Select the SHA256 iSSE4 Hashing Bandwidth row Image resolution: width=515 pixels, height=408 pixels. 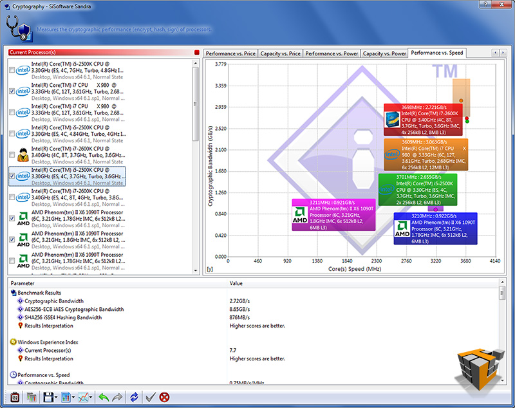pyautogui.click(x=63, y=317)
